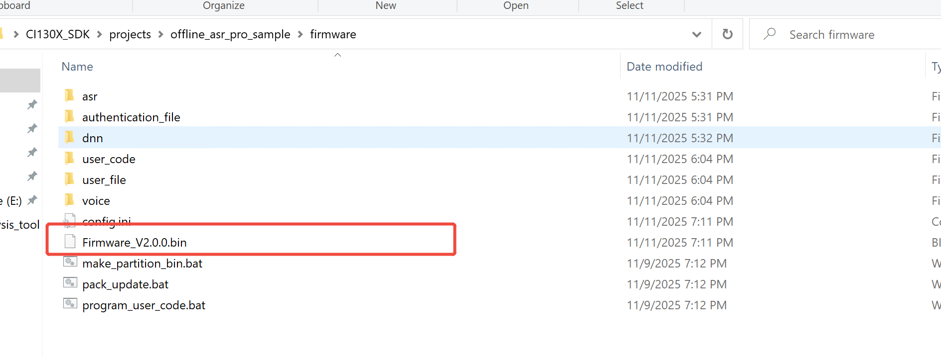The width and height of the screenshot is (941, 357).
Task: Click the make_partition_bin.bat file icon
Action: click(70, 263)
